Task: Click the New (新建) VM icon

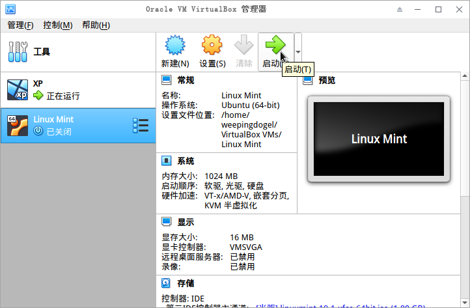Action: click(174, 46)
